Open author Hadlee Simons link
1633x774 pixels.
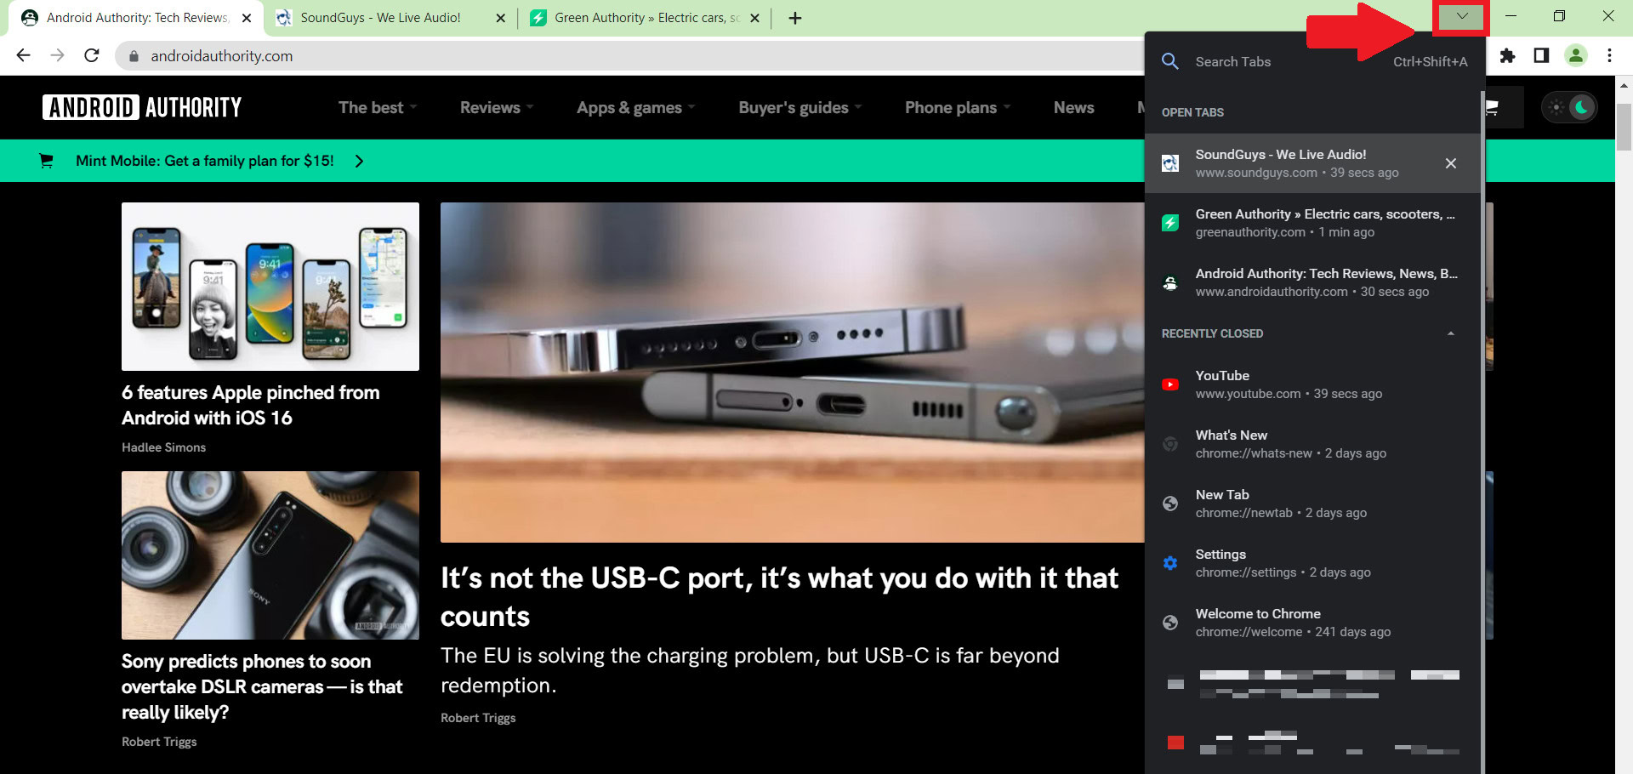click(x=163, y=447)
